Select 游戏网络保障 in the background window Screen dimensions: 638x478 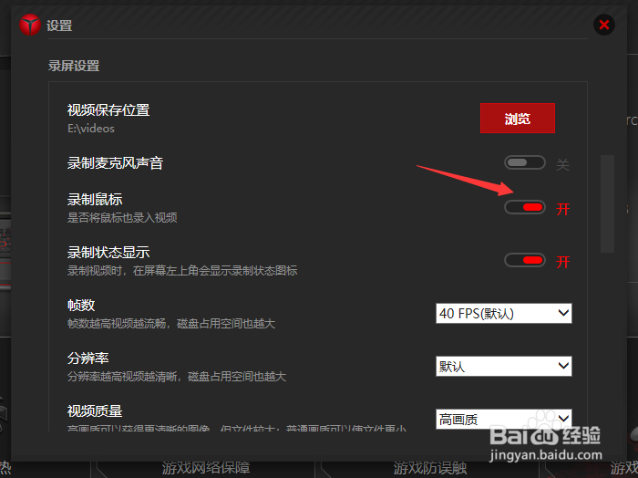pyautogui.click(x=206, y=468)
